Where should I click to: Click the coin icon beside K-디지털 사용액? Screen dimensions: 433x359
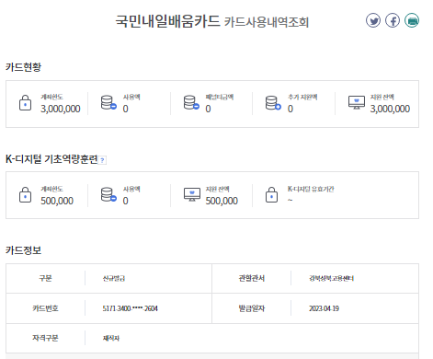[x=108, y=194]
